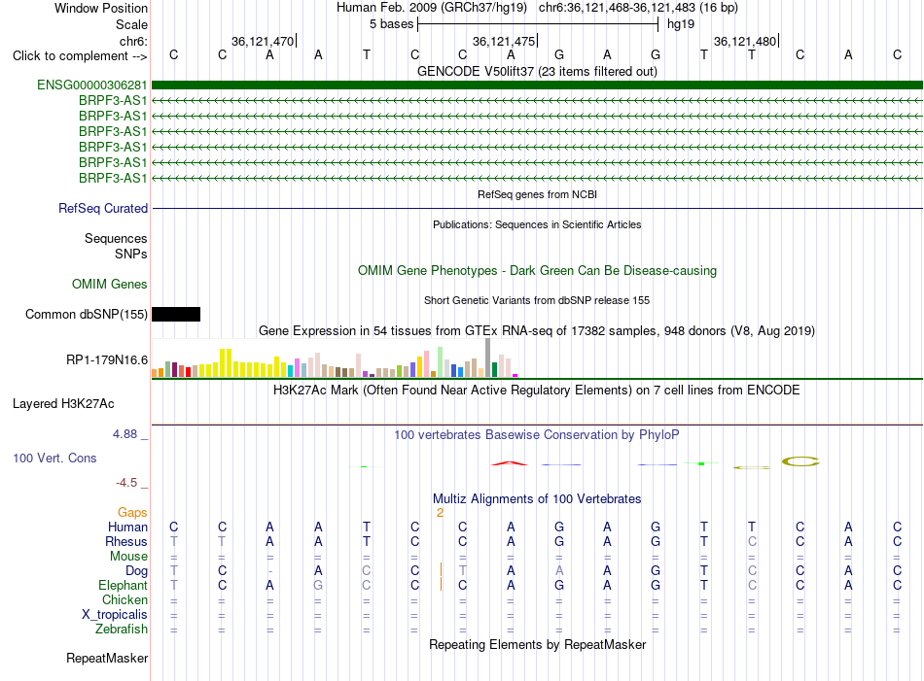The width and height of the screenshot is (924, 681).
Task: Click the Basewise Conservation by PhyloP title
Action: point(537,435)
